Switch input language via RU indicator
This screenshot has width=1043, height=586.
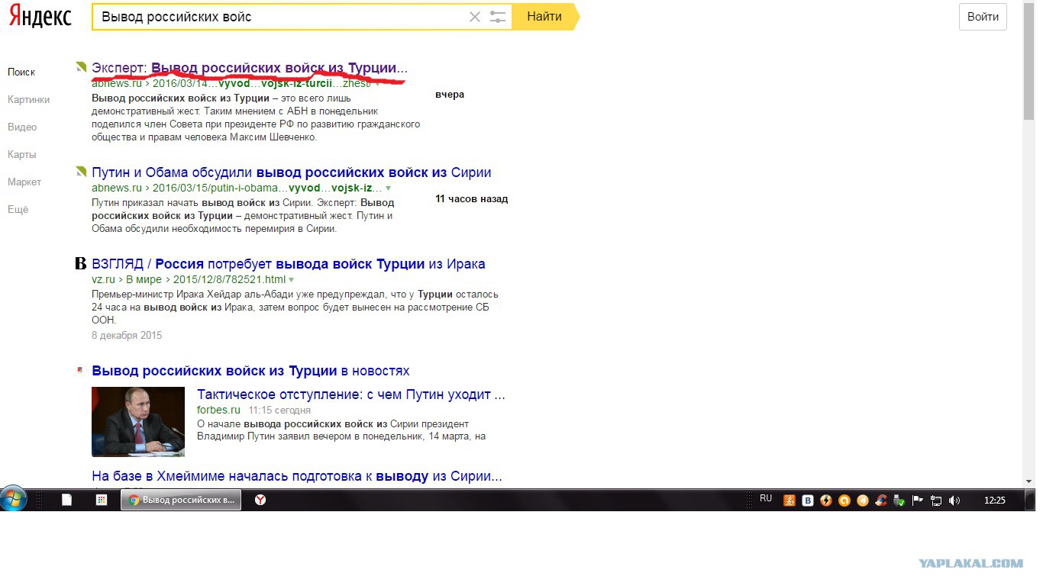pos(766,499)
